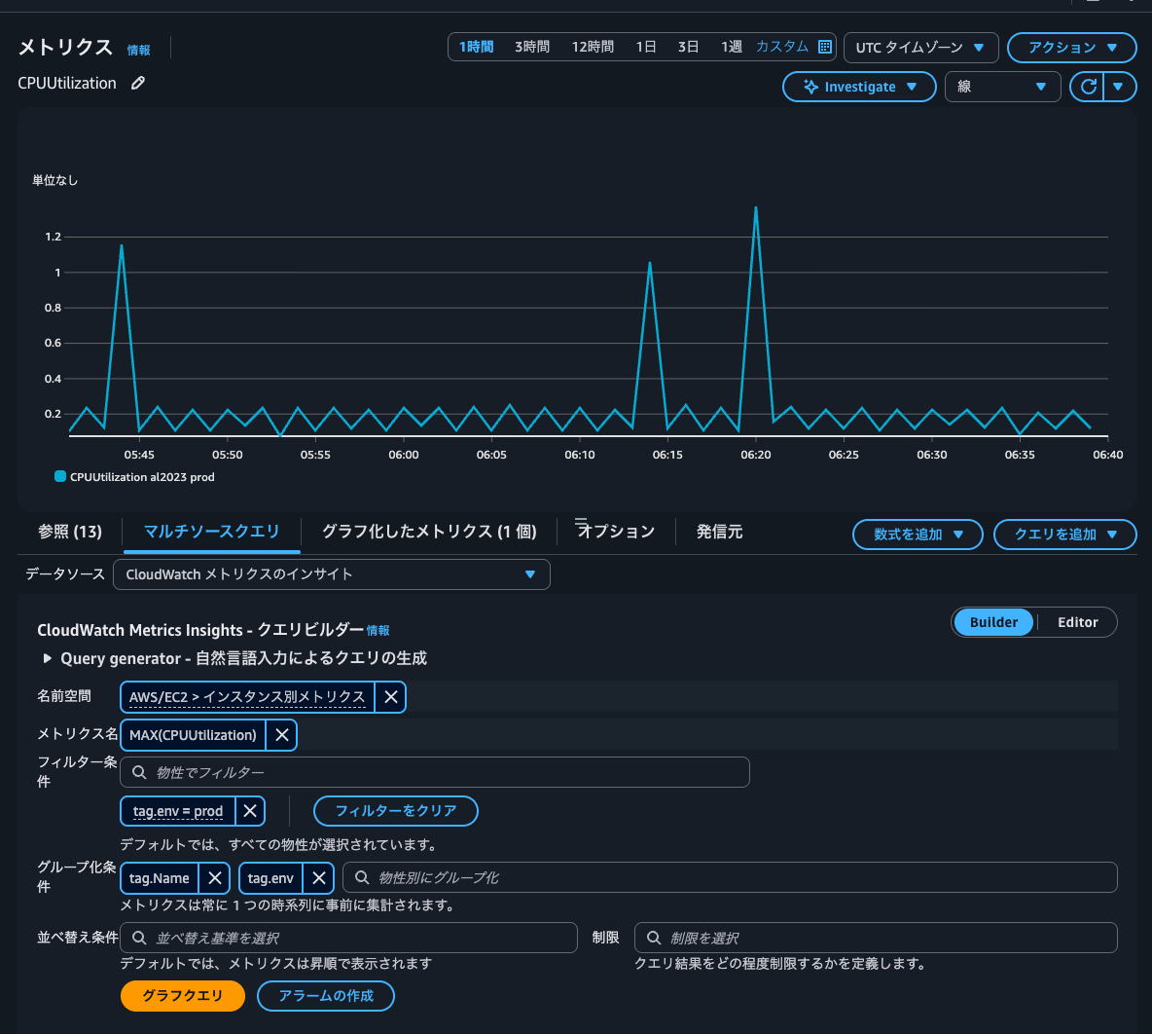Remove the AWS/EC2 namespace selection

click(391, 697)
